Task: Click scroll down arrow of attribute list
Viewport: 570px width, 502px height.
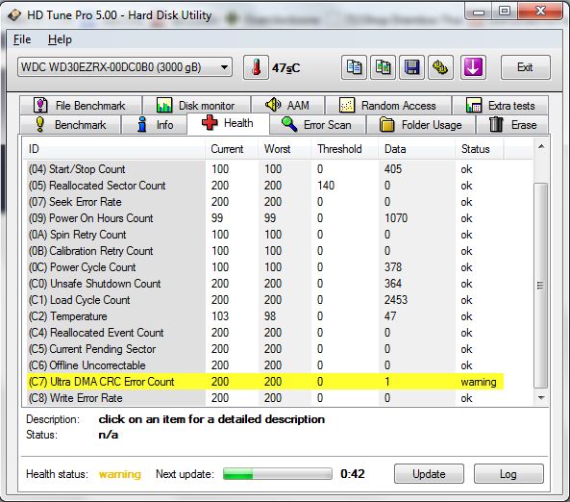Action: tap(541, 398)
